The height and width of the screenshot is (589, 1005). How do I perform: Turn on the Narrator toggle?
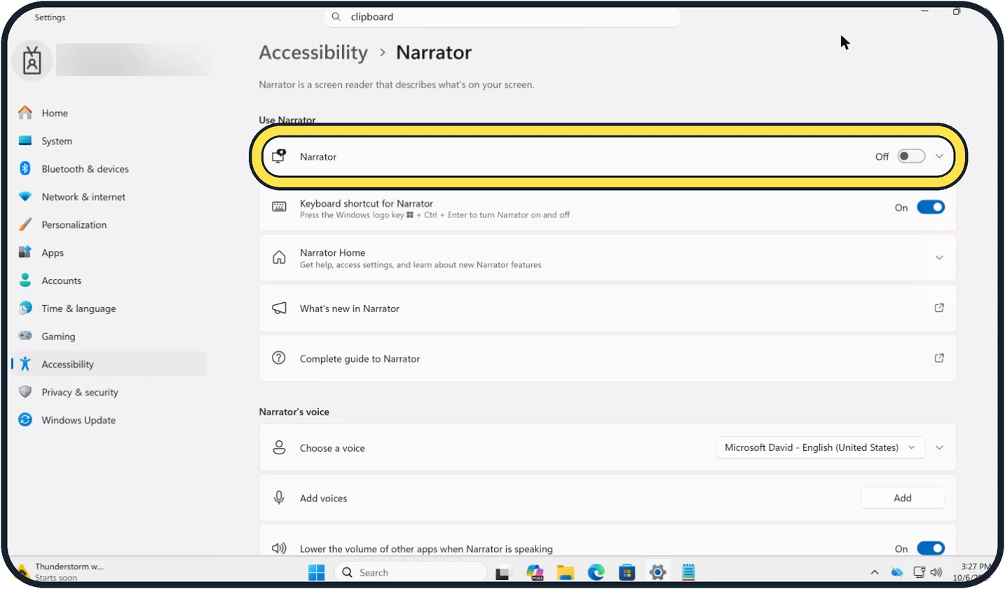coord(911,156)
